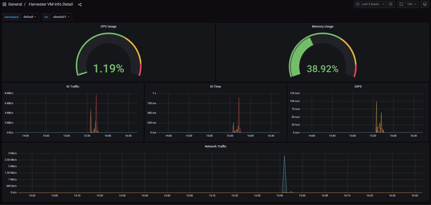This screenshot has height=205, width=431.
Task: Open the dashboards grid icon beside General
Action: (x=4, y=4)
